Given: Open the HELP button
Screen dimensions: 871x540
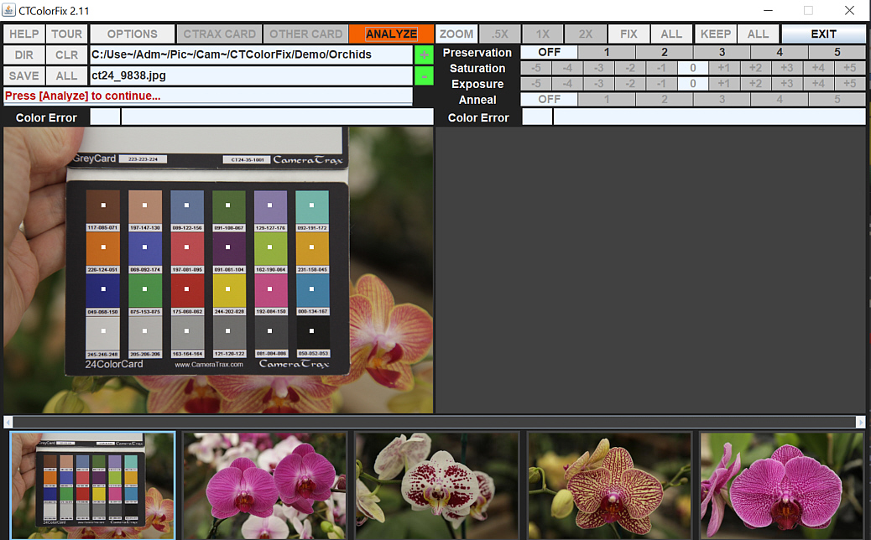Looking at the screenshot, I should 23,34.
